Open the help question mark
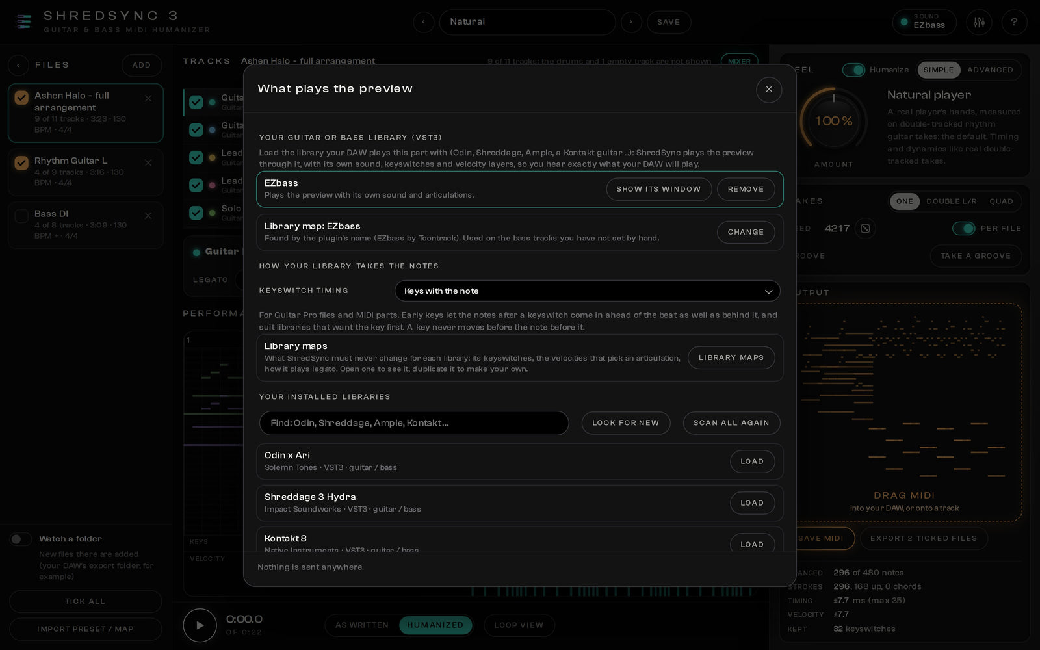This screenshot has width=1040, height=650. (1014, 22)
